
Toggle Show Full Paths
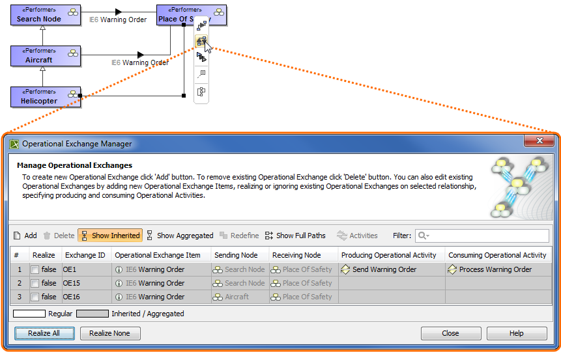(x=295, y=236)
